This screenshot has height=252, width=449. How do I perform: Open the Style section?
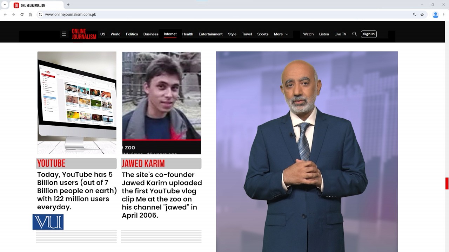point(232,34)
